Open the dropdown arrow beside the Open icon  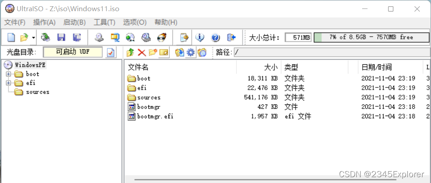[x=33, y=37]
